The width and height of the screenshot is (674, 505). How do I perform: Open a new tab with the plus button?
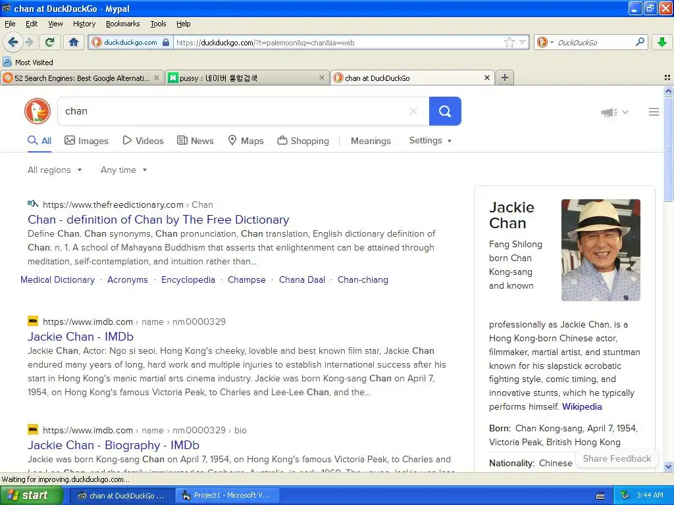point(505,78)
